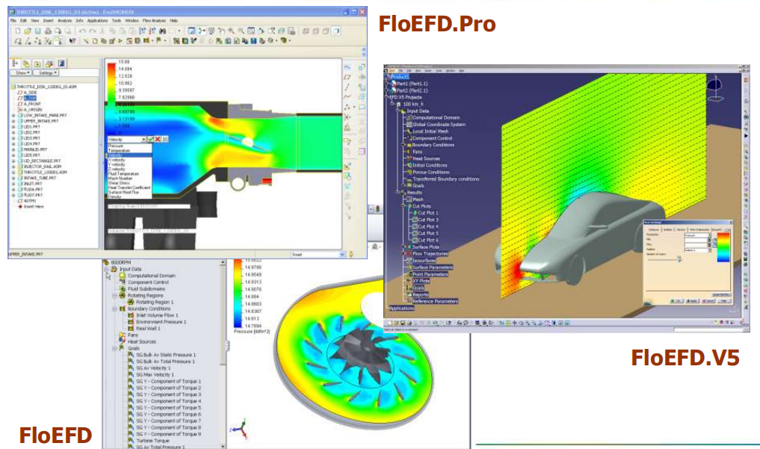Click the Number of colors slider
This screenshot has height=449, width=760.
(679, 258)
